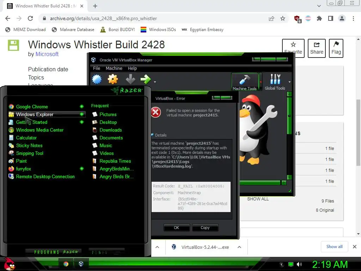The width and height of the screenshot is (361, 271).
Task: Open a new Chrome tab
Action: 95,6
